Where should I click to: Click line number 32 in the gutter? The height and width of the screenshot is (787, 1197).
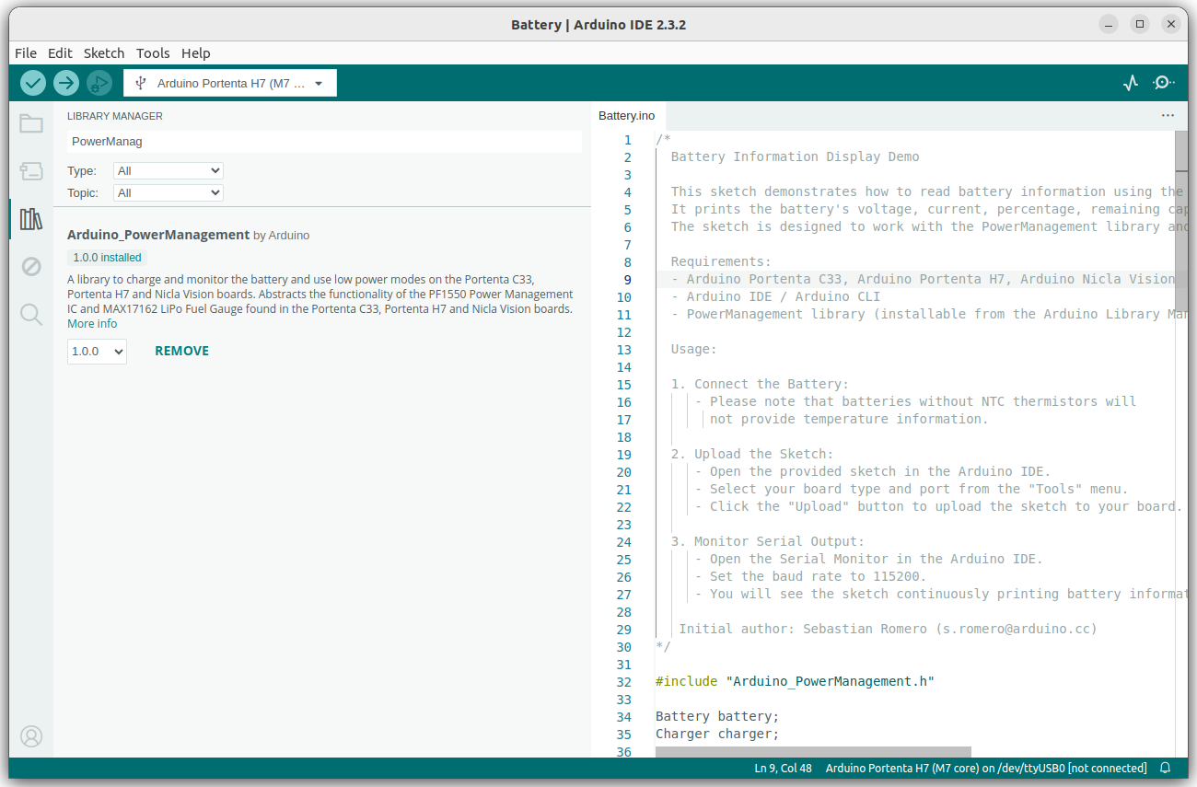pyautogui.click(x=623, y=682)
